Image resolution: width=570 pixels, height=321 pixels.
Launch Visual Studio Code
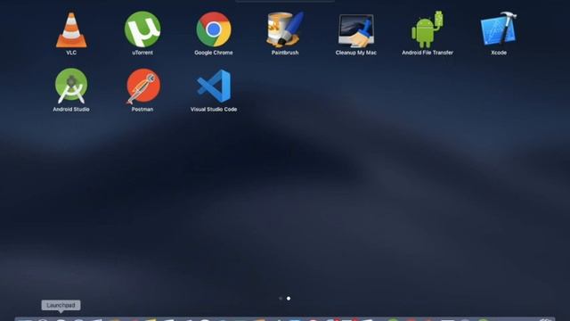214,86
